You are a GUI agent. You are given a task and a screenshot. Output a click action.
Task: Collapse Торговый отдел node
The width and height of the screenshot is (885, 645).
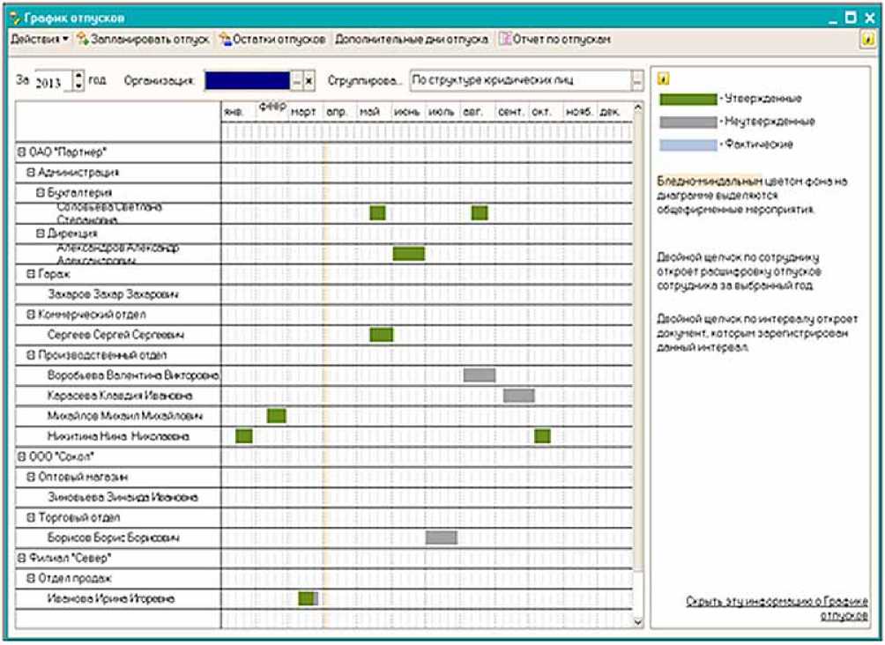click(31, 517)
